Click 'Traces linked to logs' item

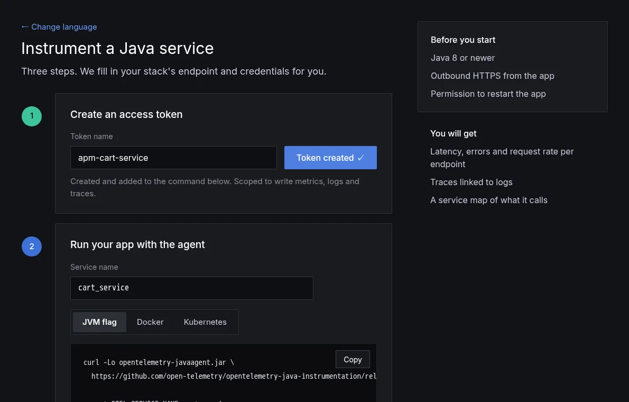click(471, 182)
